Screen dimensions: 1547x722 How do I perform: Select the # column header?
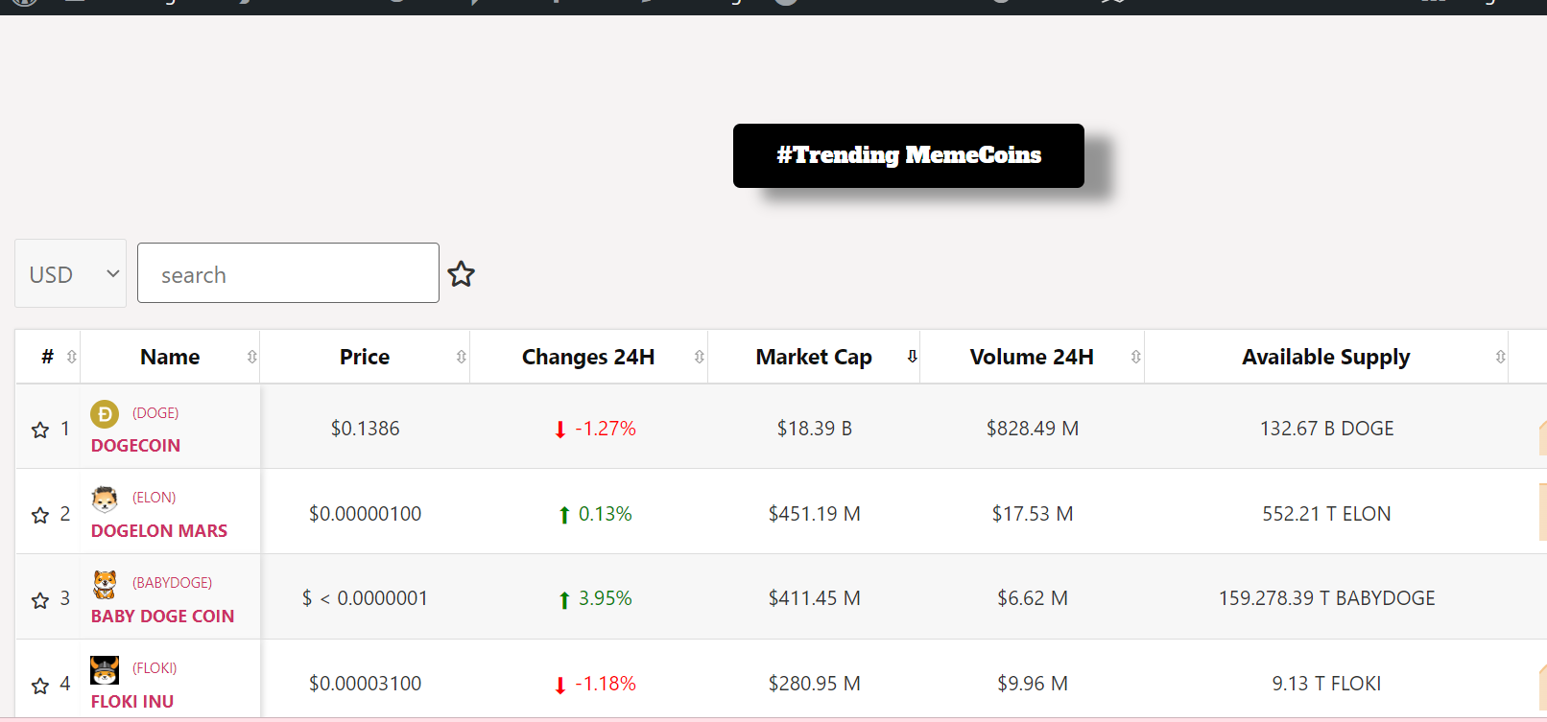pyautogui.click(x=48, y=356)
